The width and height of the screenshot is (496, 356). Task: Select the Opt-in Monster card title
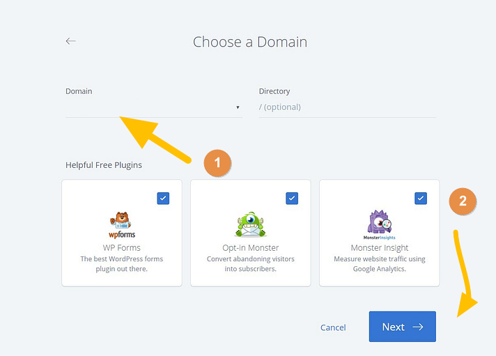[x=251, y=248]
